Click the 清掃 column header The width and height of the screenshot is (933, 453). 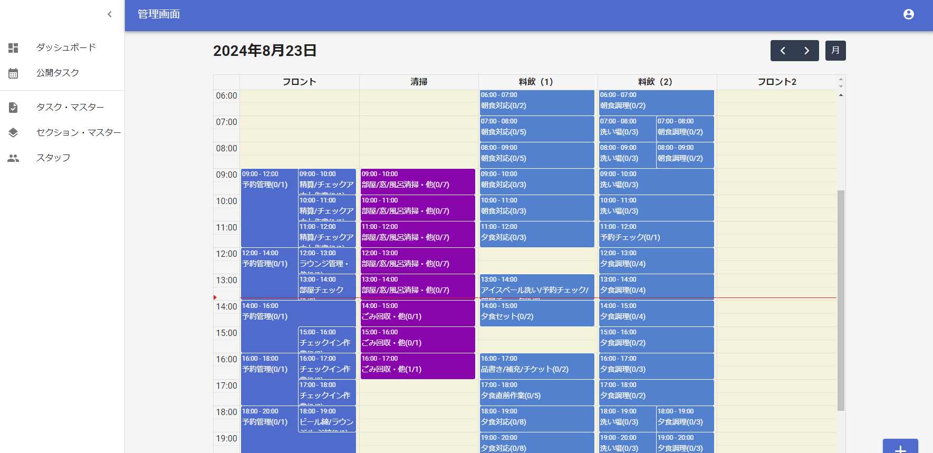419,82
